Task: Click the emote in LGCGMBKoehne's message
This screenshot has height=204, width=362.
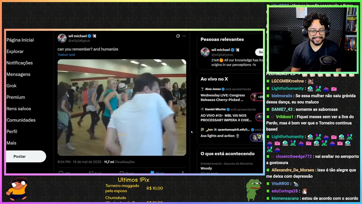Action: [311, 81]
